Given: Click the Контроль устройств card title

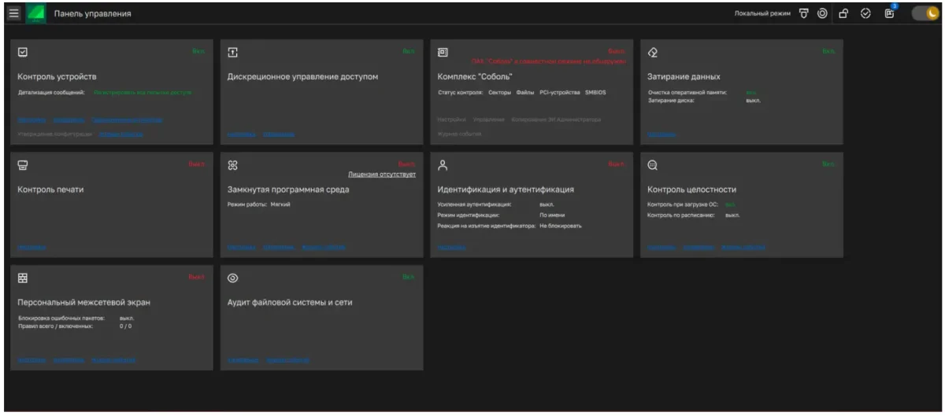Looking at the screenshot, I should pyautogui.click(x=57, y=76).
